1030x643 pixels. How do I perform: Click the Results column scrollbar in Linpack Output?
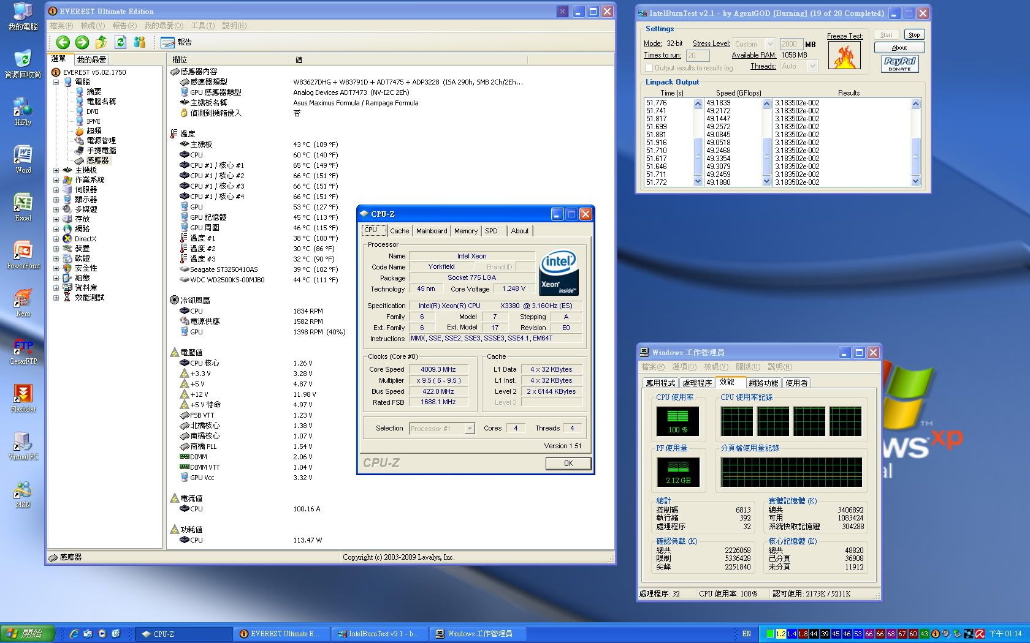click(916, 143)
